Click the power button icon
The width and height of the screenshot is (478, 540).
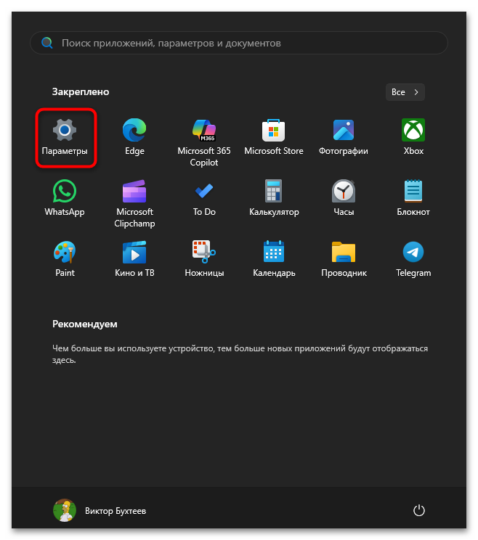418,510
